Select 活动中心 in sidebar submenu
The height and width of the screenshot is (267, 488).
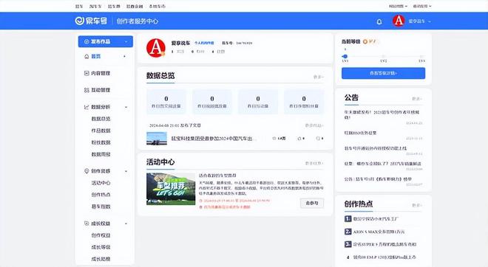101,183
